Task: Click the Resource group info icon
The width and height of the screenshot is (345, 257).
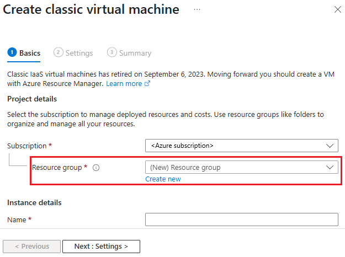Action: click(x=96, y=168)
